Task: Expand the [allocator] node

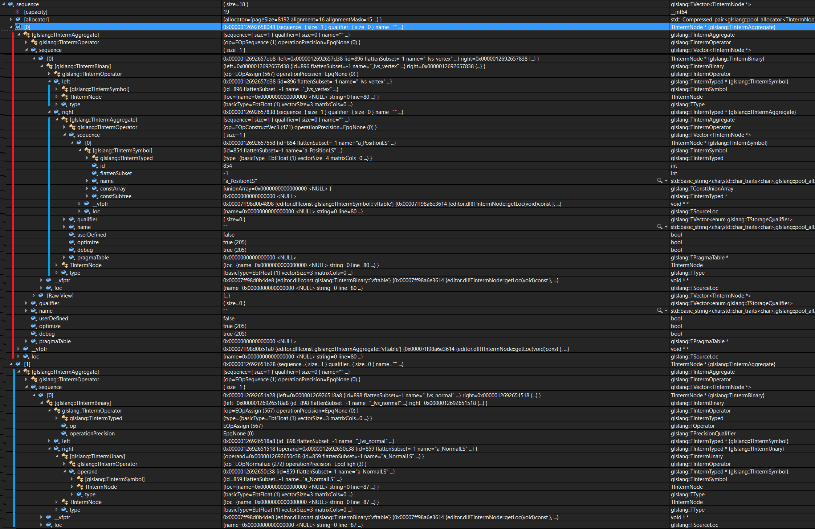Action: 10,19
